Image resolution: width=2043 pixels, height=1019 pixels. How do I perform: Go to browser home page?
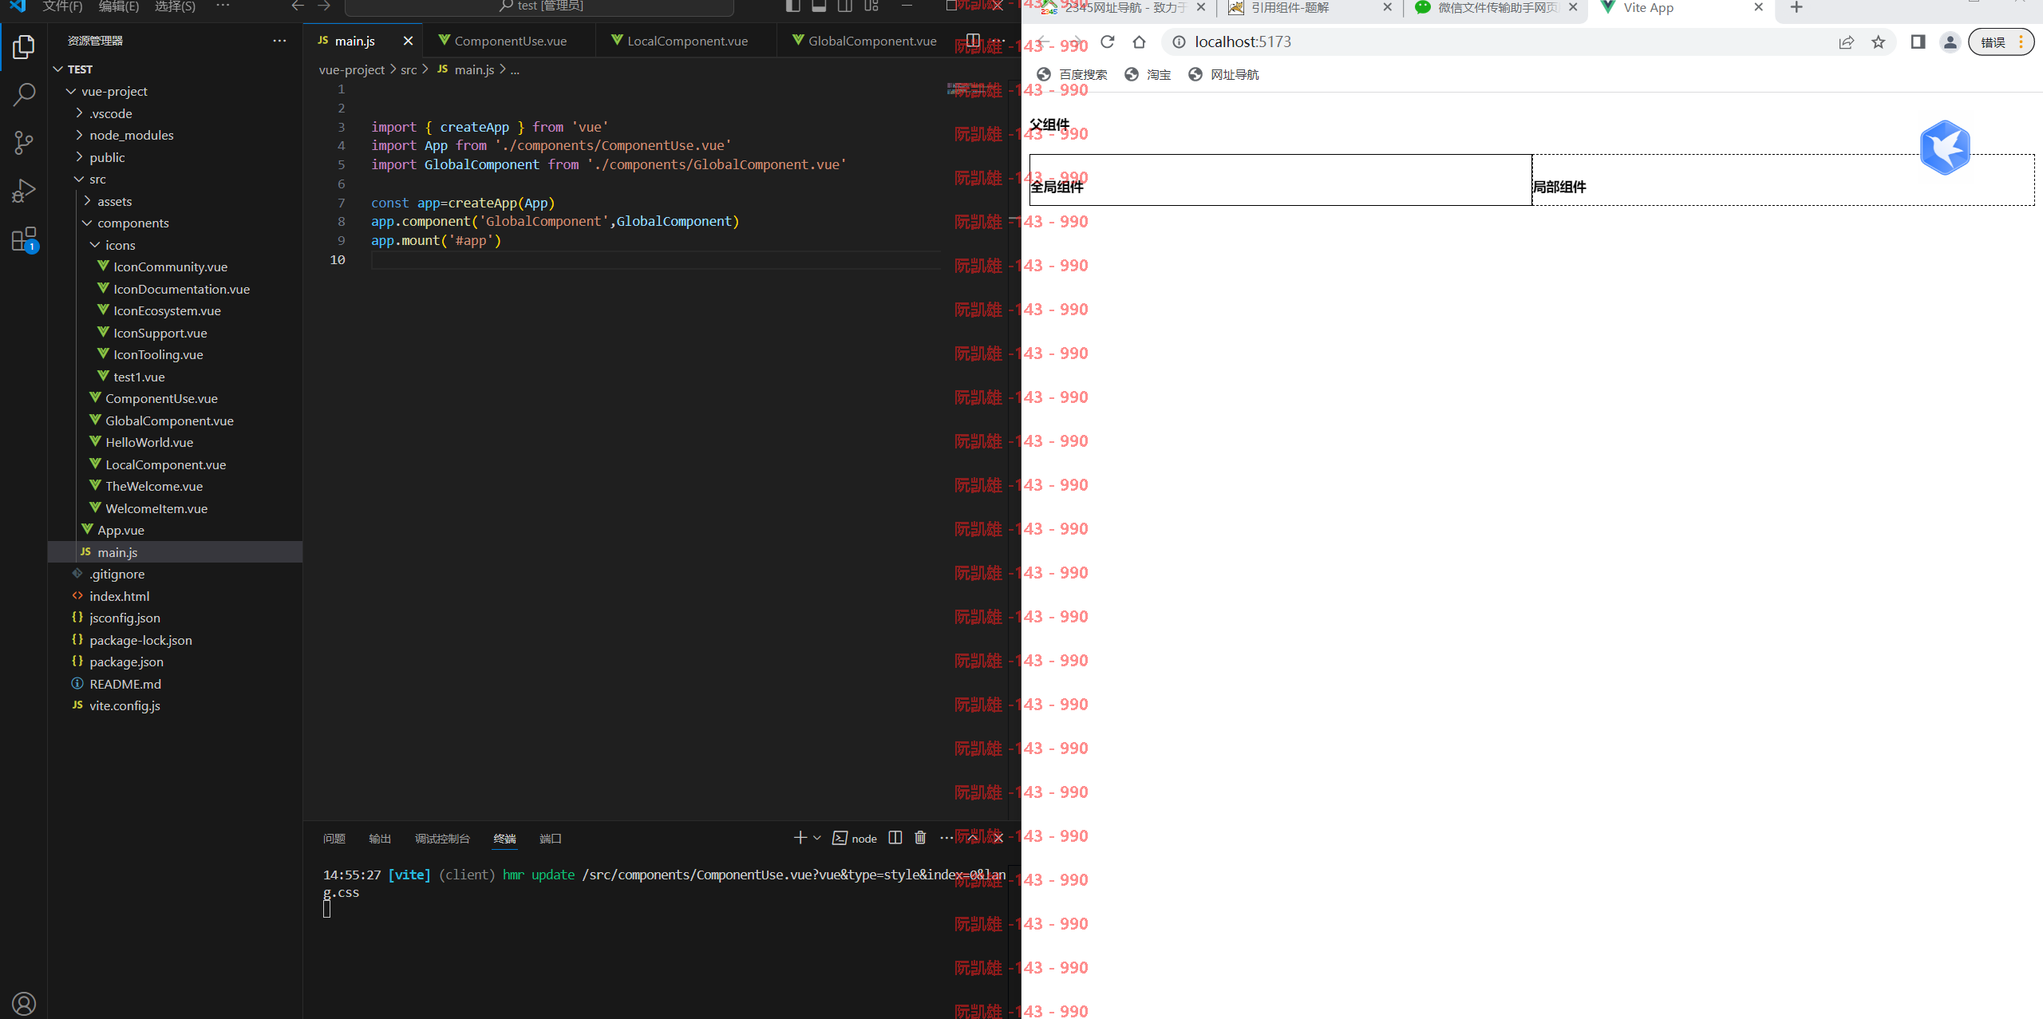coord(1140,42)
